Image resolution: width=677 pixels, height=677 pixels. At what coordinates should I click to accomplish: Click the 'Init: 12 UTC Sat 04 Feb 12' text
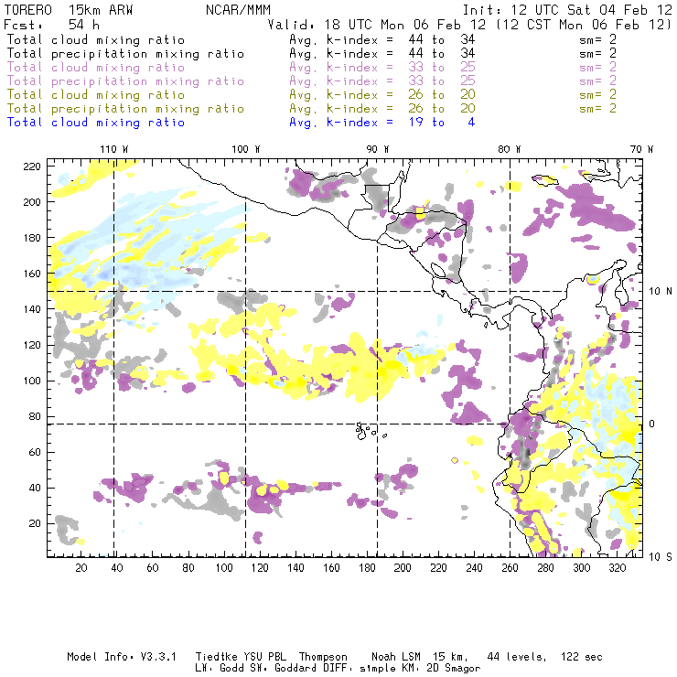point(567,10)
